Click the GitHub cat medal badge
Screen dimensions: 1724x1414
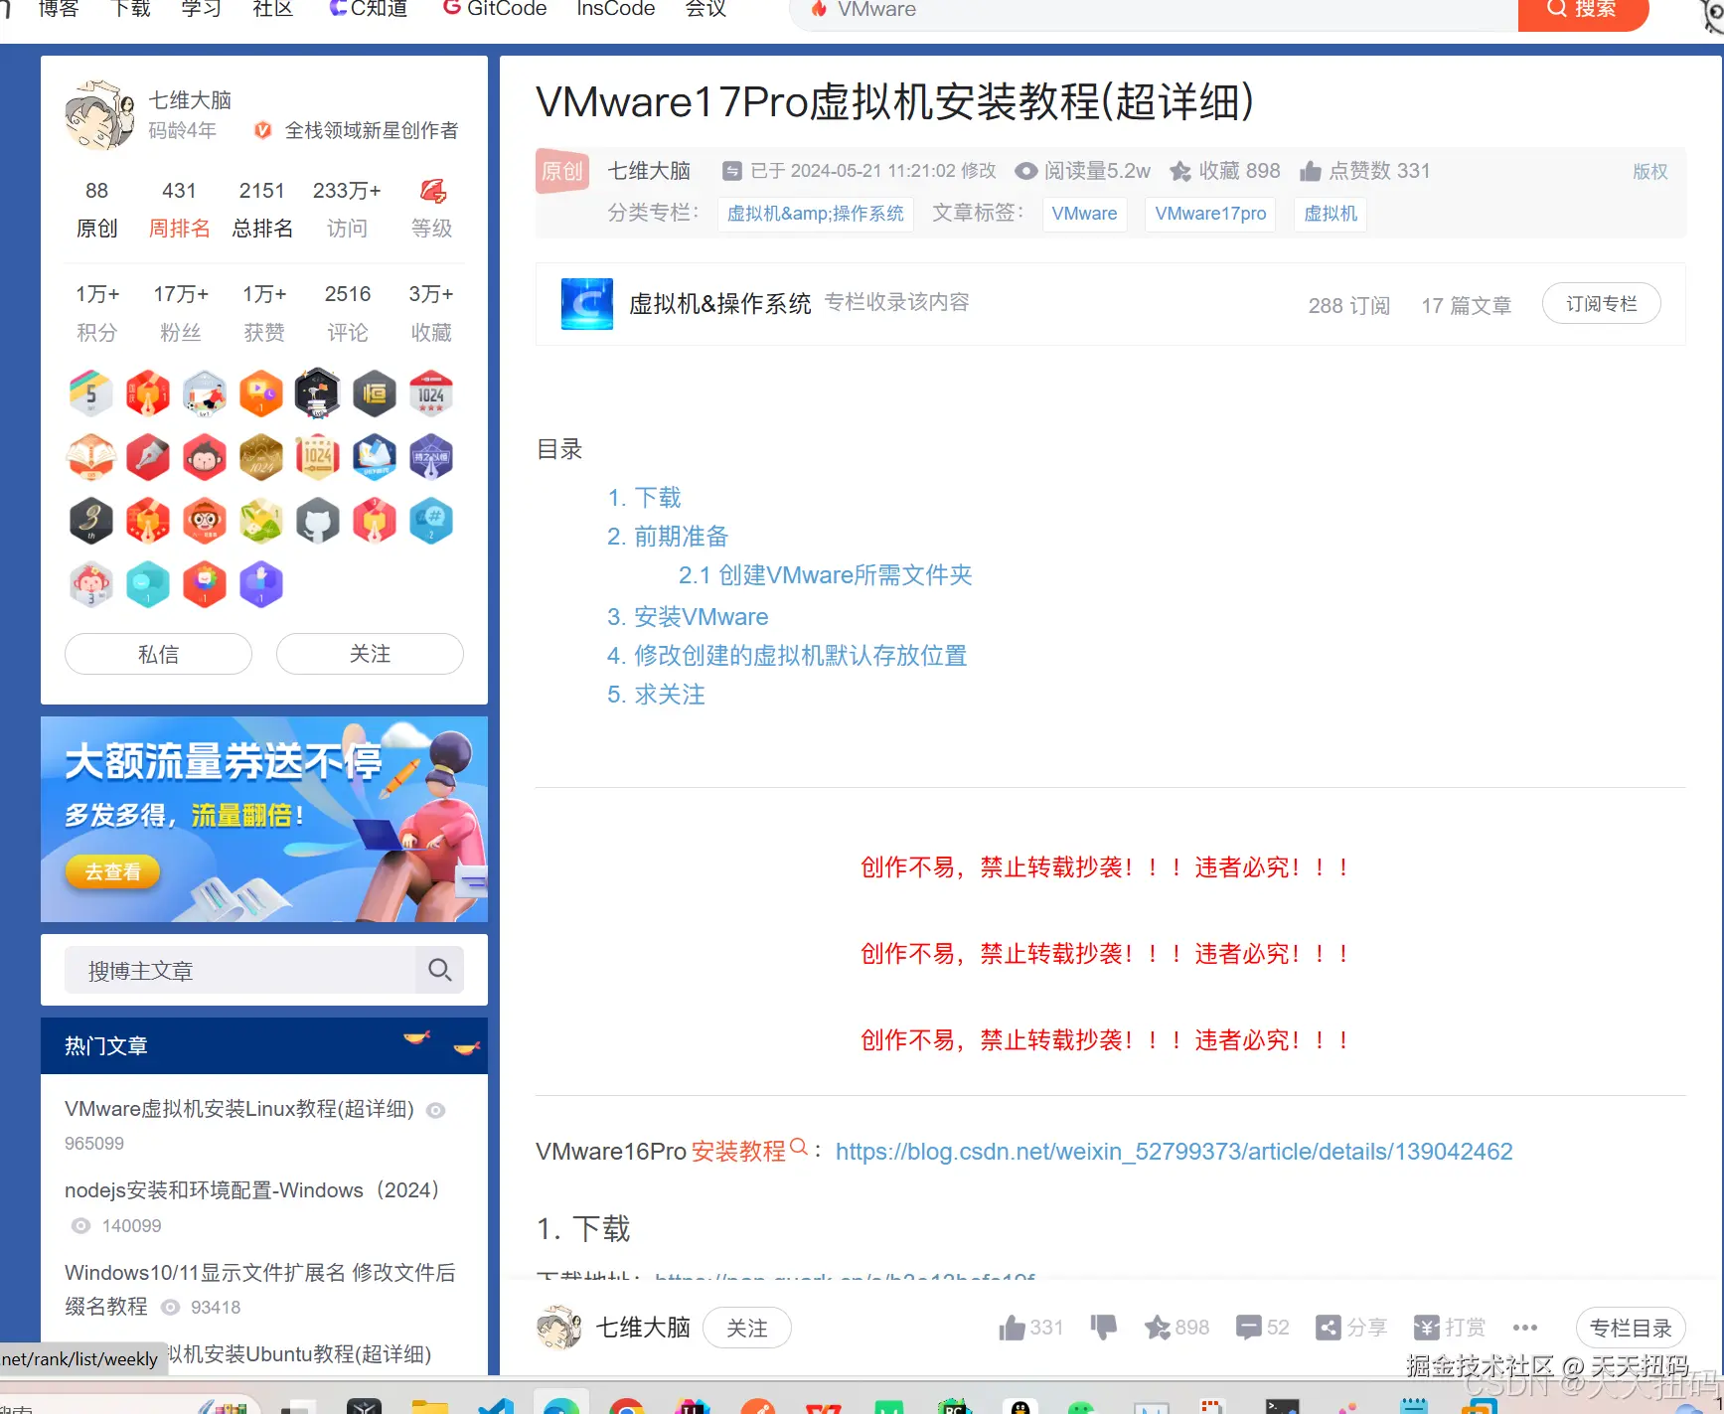coord(318,521)
